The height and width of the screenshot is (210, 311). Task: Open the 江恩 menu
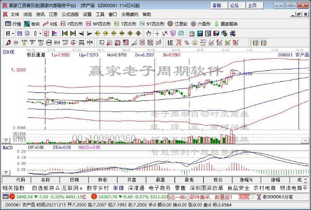[53, 14]
